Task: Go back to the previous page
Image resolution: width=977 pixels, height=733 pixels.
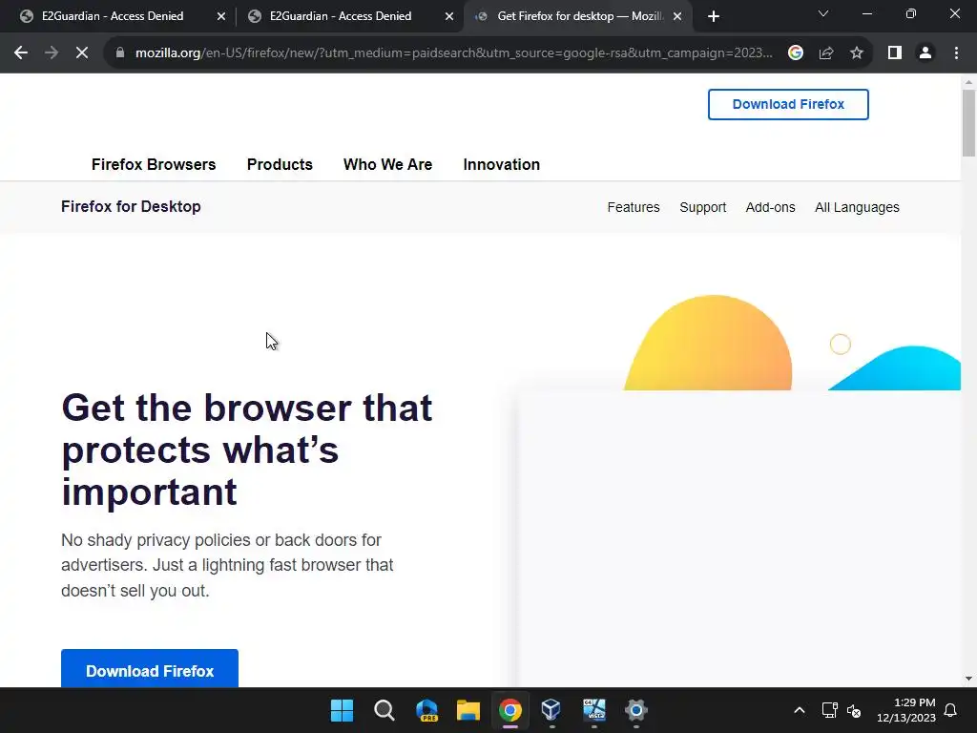Action: tap(21, 53)
